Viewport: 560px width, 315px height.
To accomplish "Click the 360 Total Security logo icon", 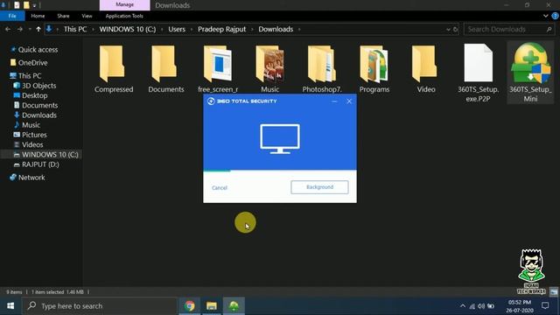I will click(x=211, y=101).
